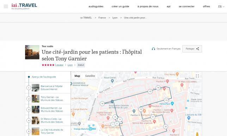This screenshot has height=136, width=227.
Task: Click the headphones language icon
Action: pyautogui.click(x=153, y=49)
